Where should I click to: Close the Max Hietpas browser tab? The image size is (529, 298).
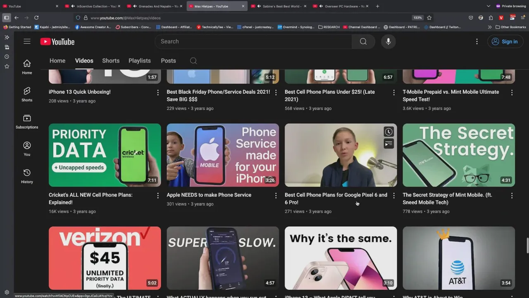[243, 6]
